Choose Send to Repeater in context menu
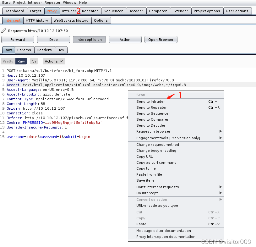 pos(176,107)
